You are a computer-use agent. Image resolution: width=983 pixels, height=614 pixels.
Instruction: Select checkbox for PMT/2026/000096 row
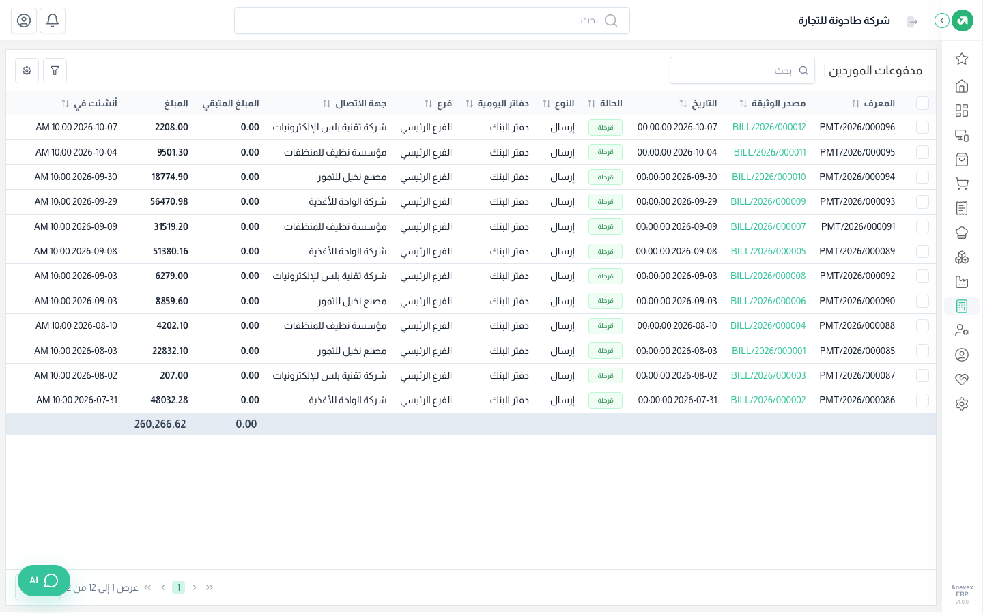coord(922,128)
